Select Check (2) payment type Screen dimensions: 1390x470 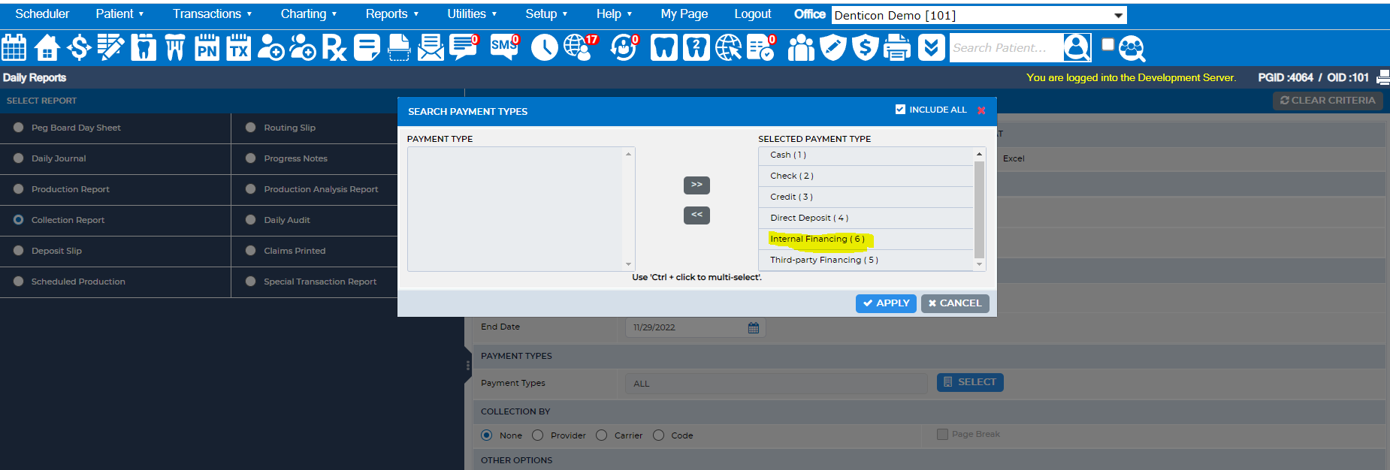[866, 176]
